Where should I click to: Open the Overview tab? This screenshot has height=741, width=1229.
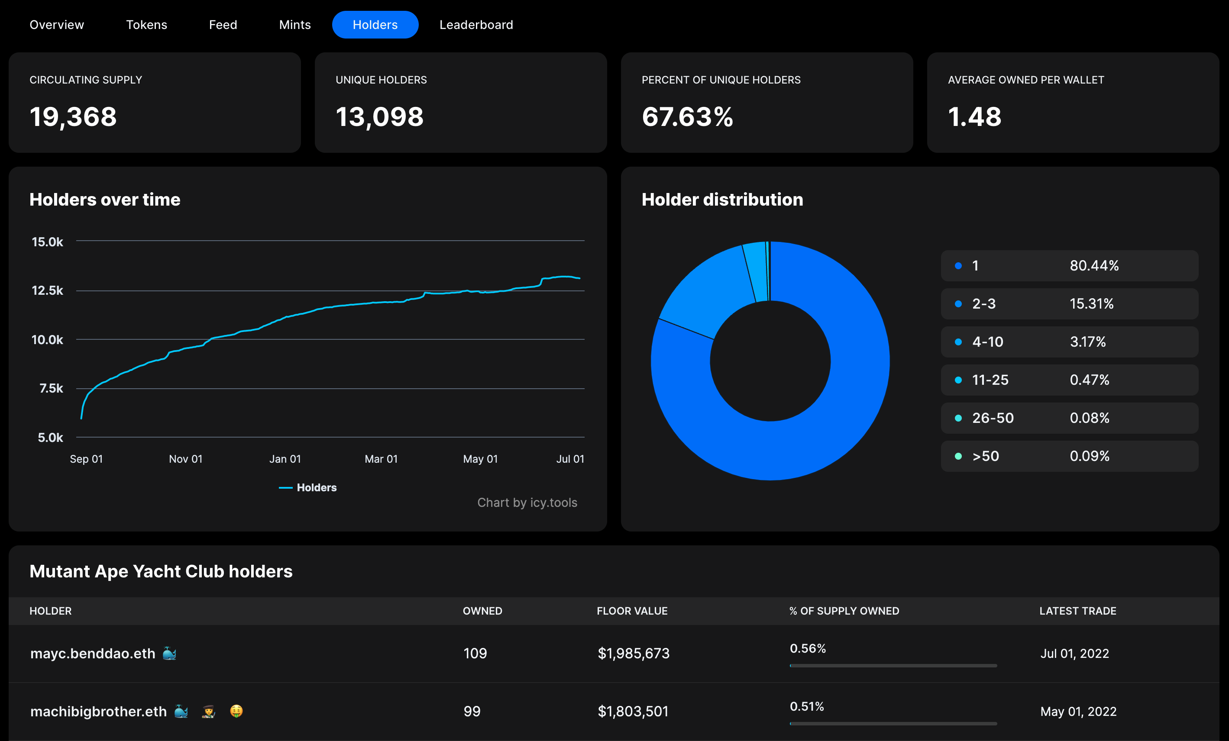pos(56,25)
